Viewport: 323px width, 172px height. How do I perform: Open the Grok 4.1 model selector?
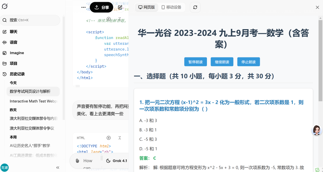(117, 161)
